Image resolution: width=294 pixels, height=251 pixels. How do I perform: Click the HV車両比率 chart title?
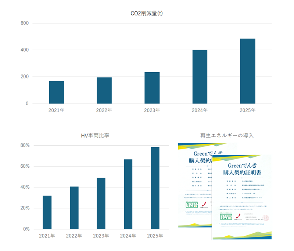click(95, 136)
